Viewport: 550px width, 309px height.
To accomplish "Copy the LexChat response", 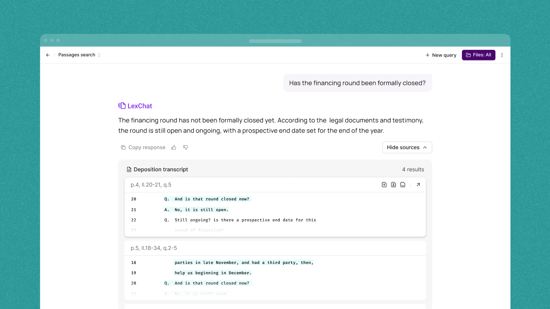I will (143, 147).
